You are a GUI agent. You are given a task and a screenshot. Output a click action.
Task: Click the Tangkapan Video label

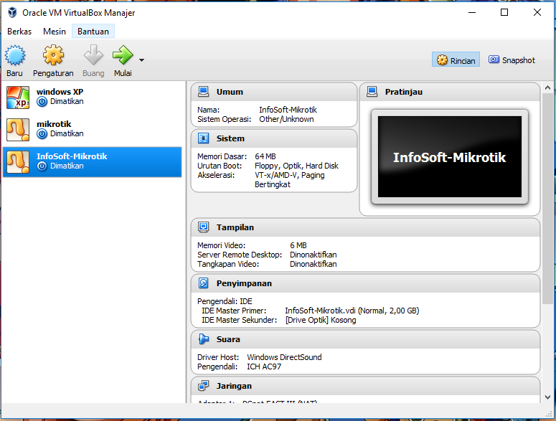(x=228, y=264)
